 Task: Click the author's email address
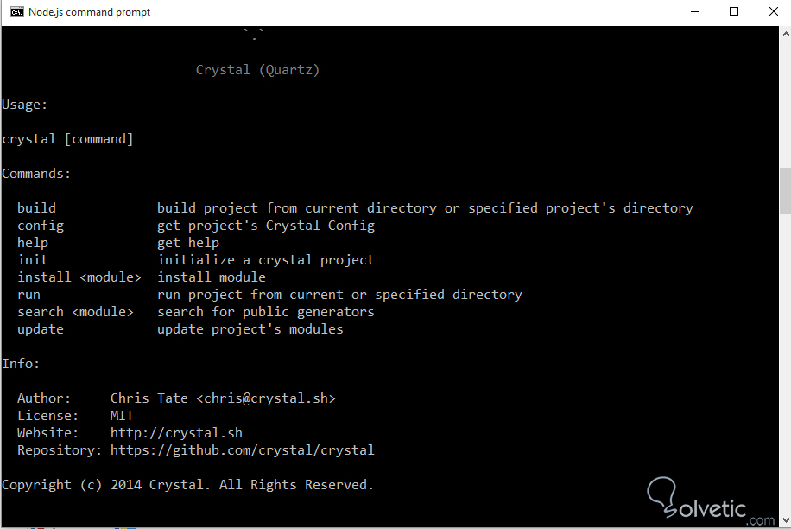coord(266,398)
